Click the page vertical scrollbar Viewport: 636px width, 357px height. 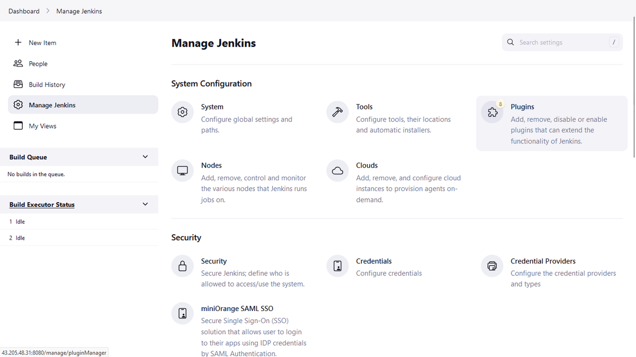click(x=634, y=87)
